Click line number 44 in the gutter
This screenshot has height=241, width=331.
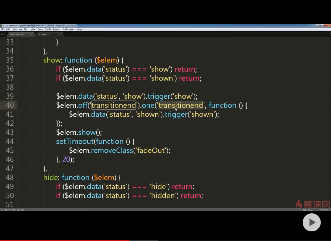click(x=10, y=141)
